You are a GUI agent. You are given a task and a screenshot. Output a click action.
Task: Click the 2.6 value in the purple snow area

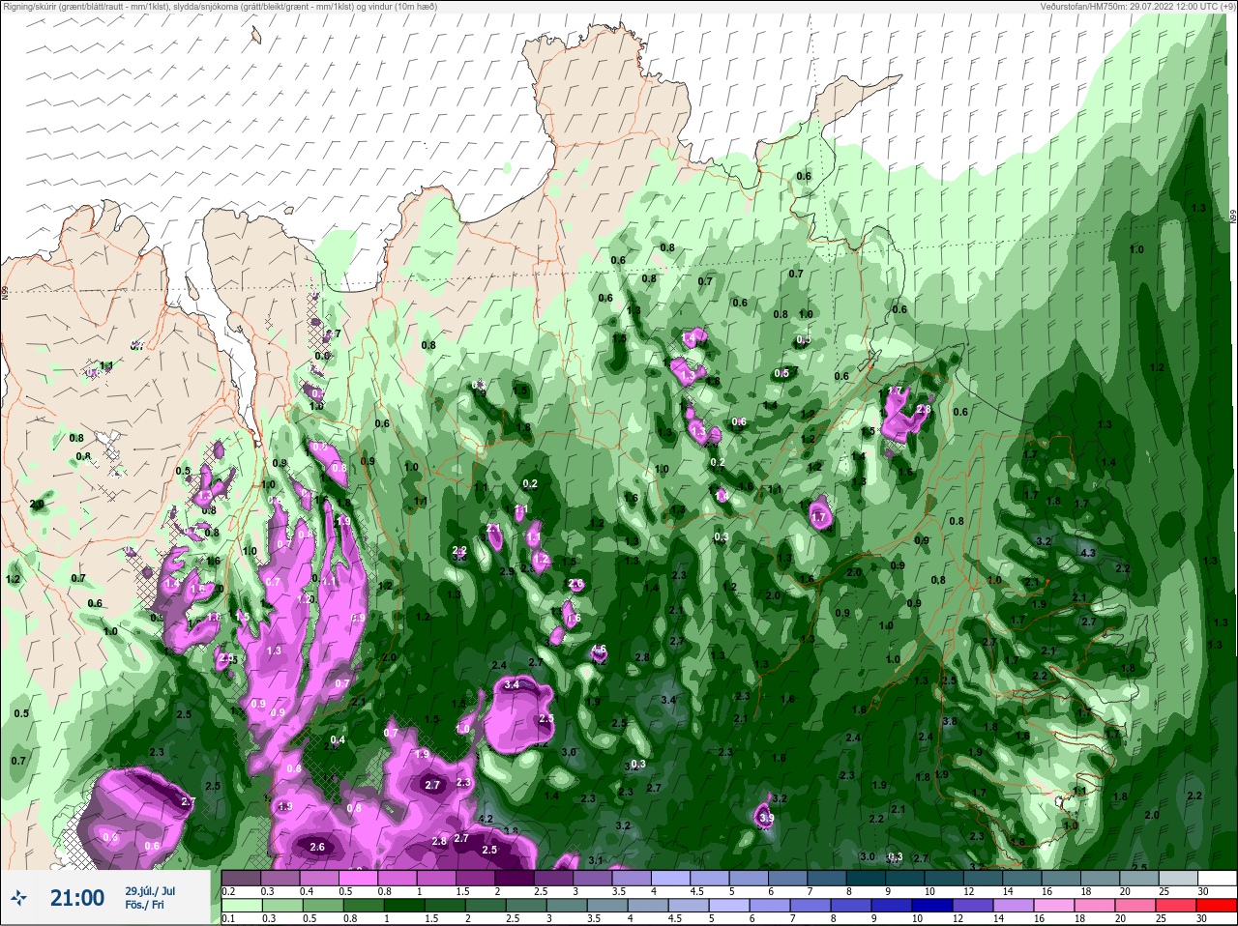pos(316,847)
